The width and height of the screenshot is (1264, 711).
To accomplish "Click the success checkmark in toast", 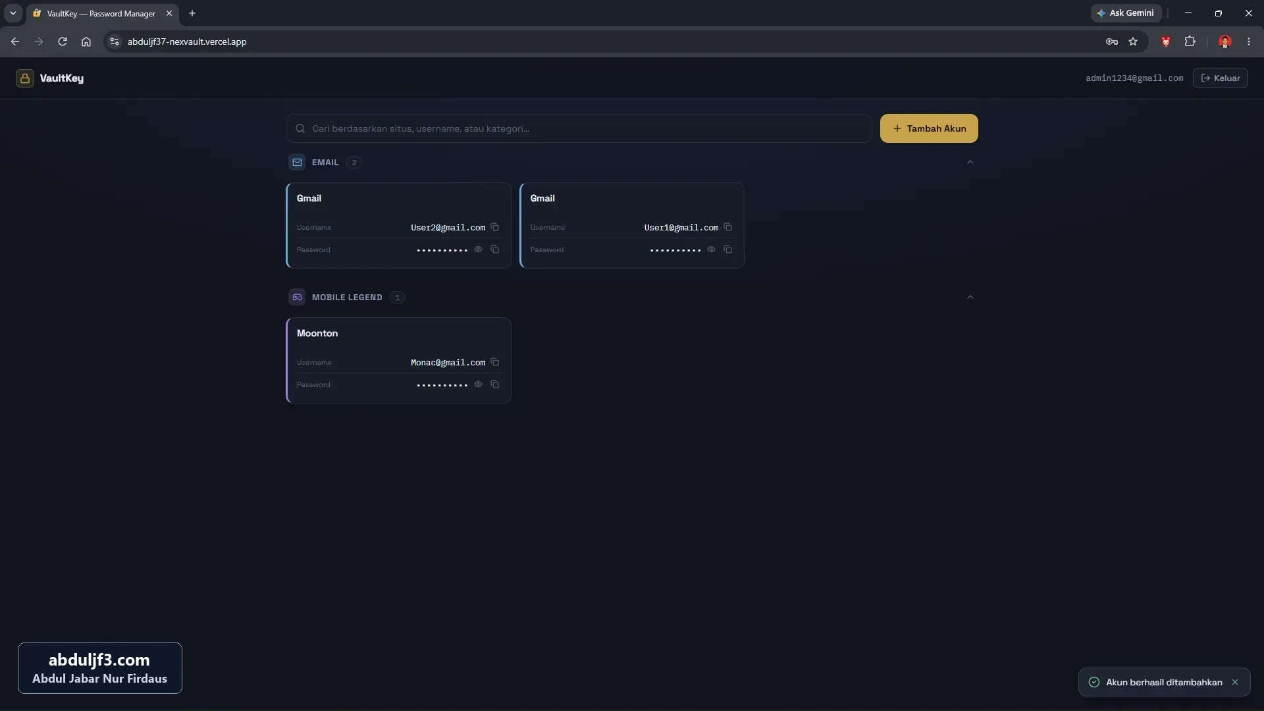I will pyautogui.click(x=1093, y=682).
